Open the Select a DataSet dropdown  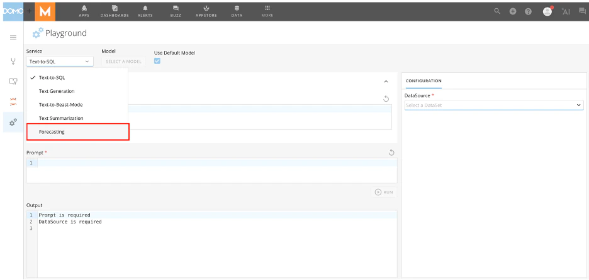[x=494, y=105]
